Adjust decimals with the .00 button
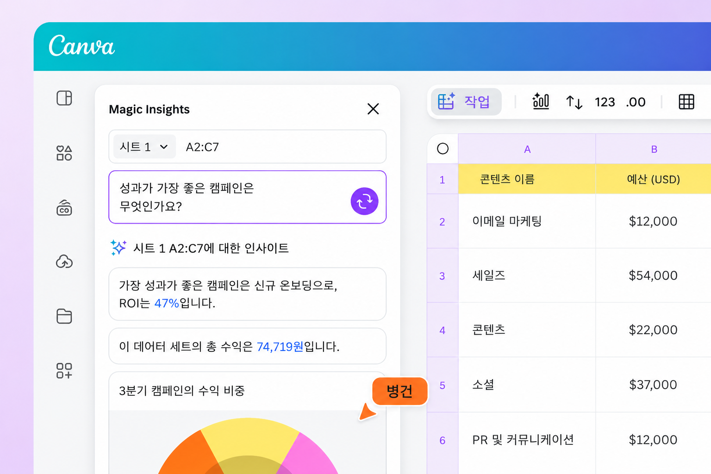This screenshot has width=711, height=474. pyautogui.click(x=636, y=102)
